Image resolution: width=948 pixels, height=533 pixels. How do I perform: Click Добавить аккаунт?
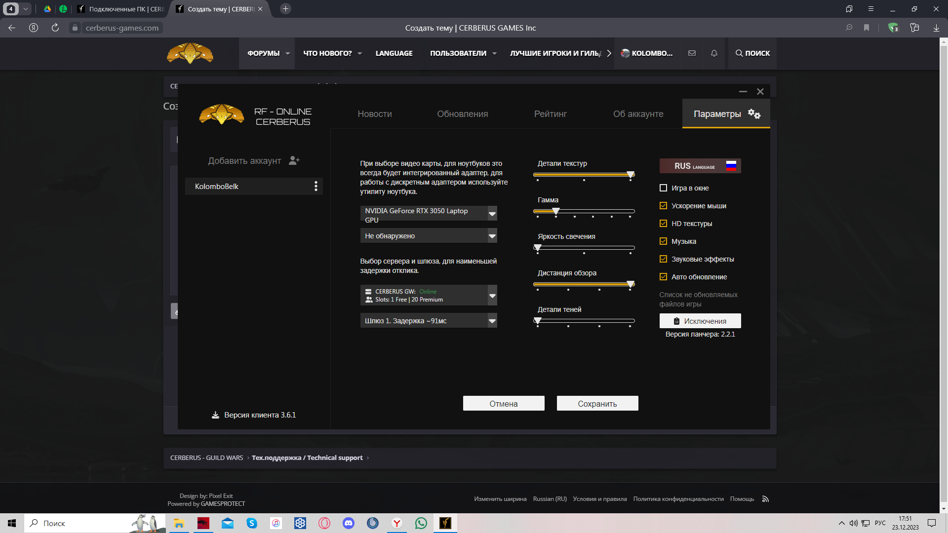tap(244, 161)
